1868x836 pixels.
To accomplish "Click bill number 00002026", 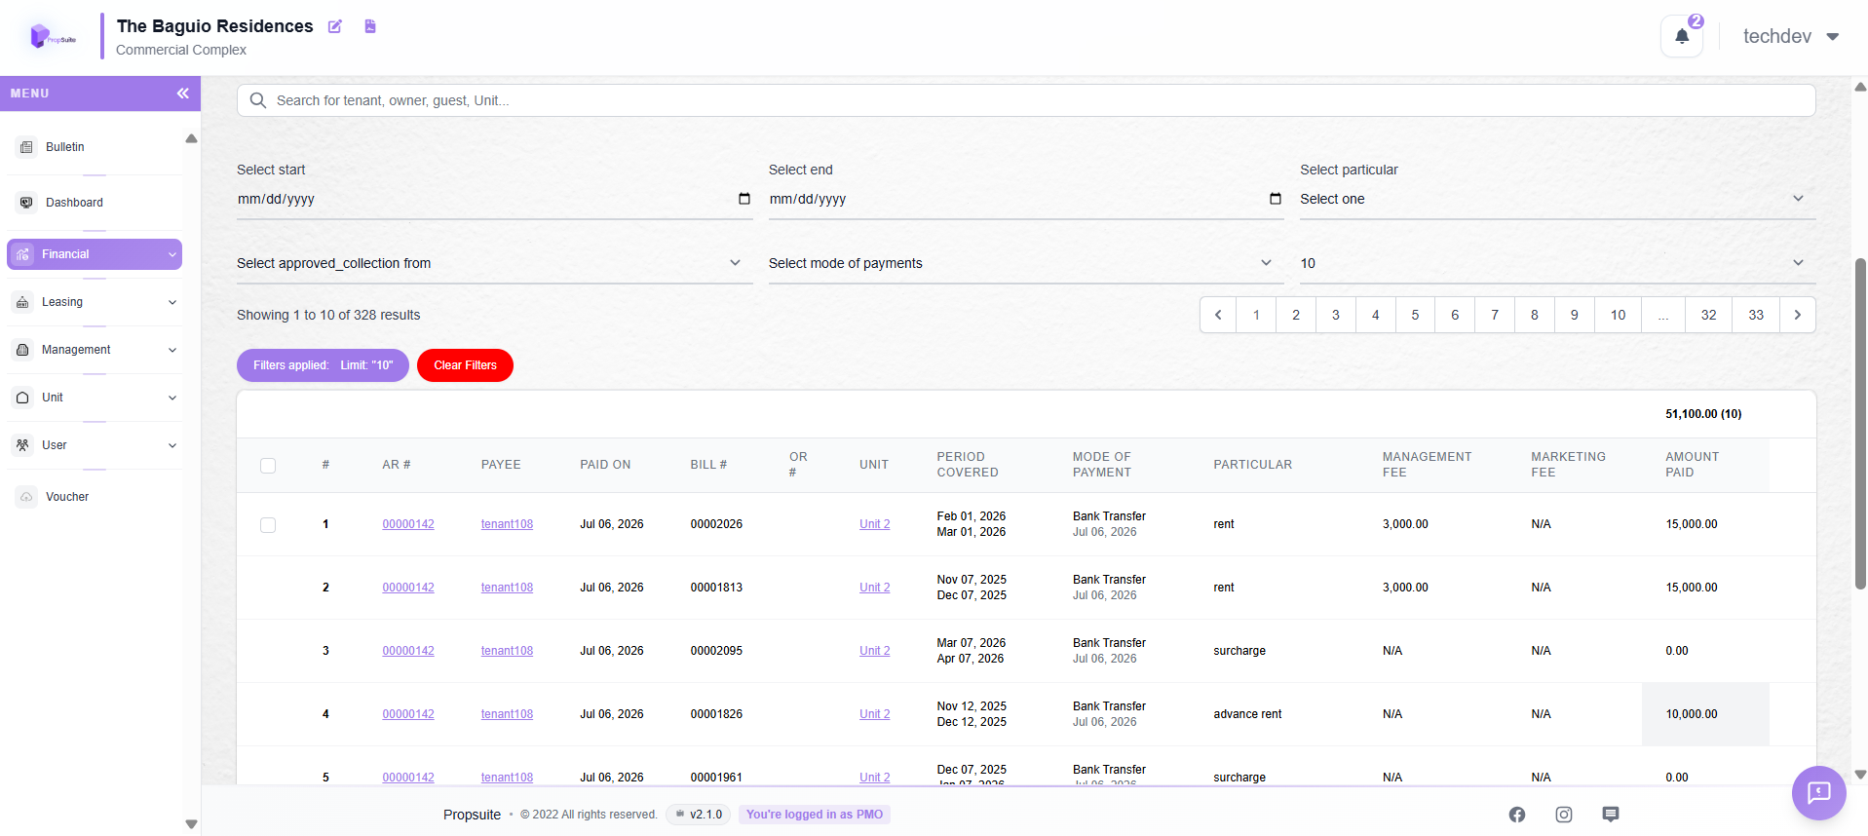I will coord(716,524).
